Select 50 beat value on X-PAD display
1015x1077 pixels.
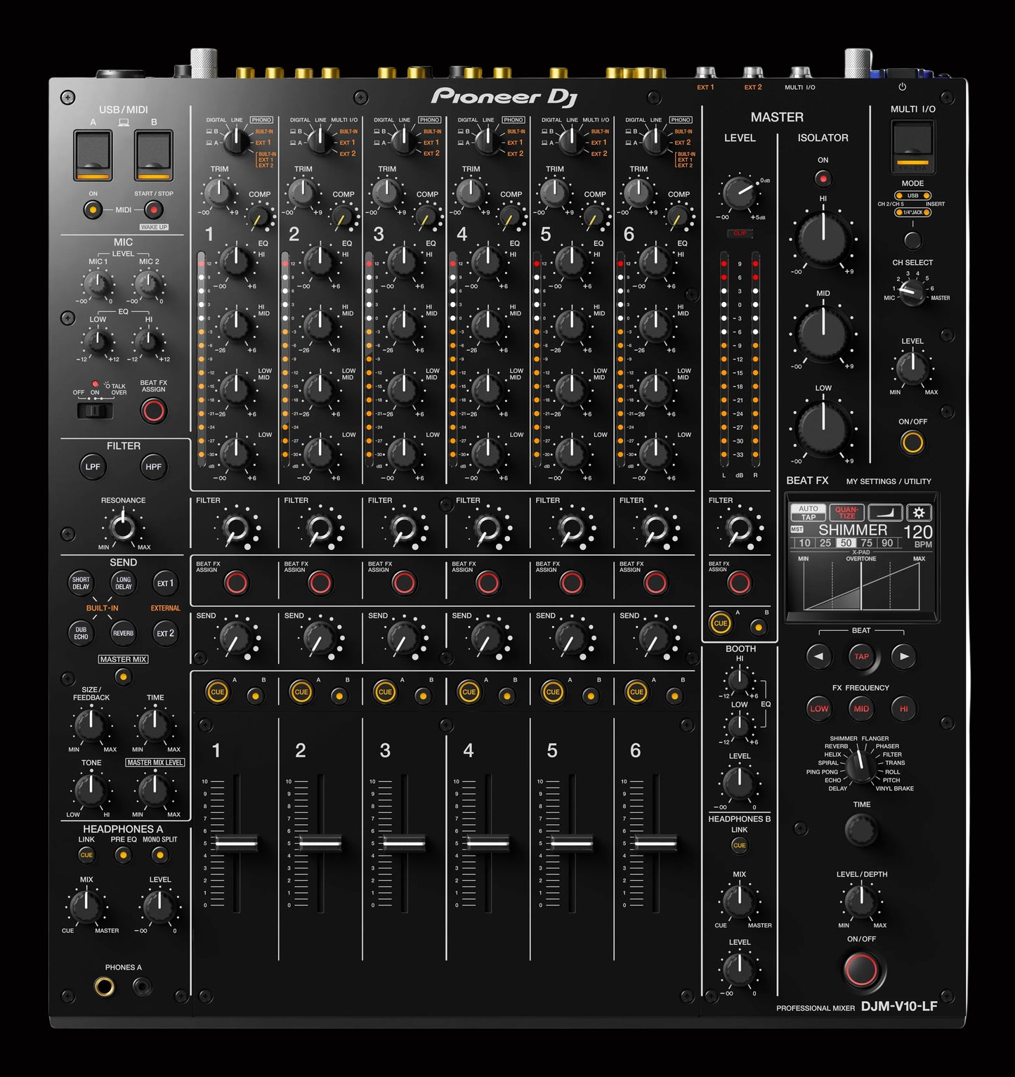846,542
